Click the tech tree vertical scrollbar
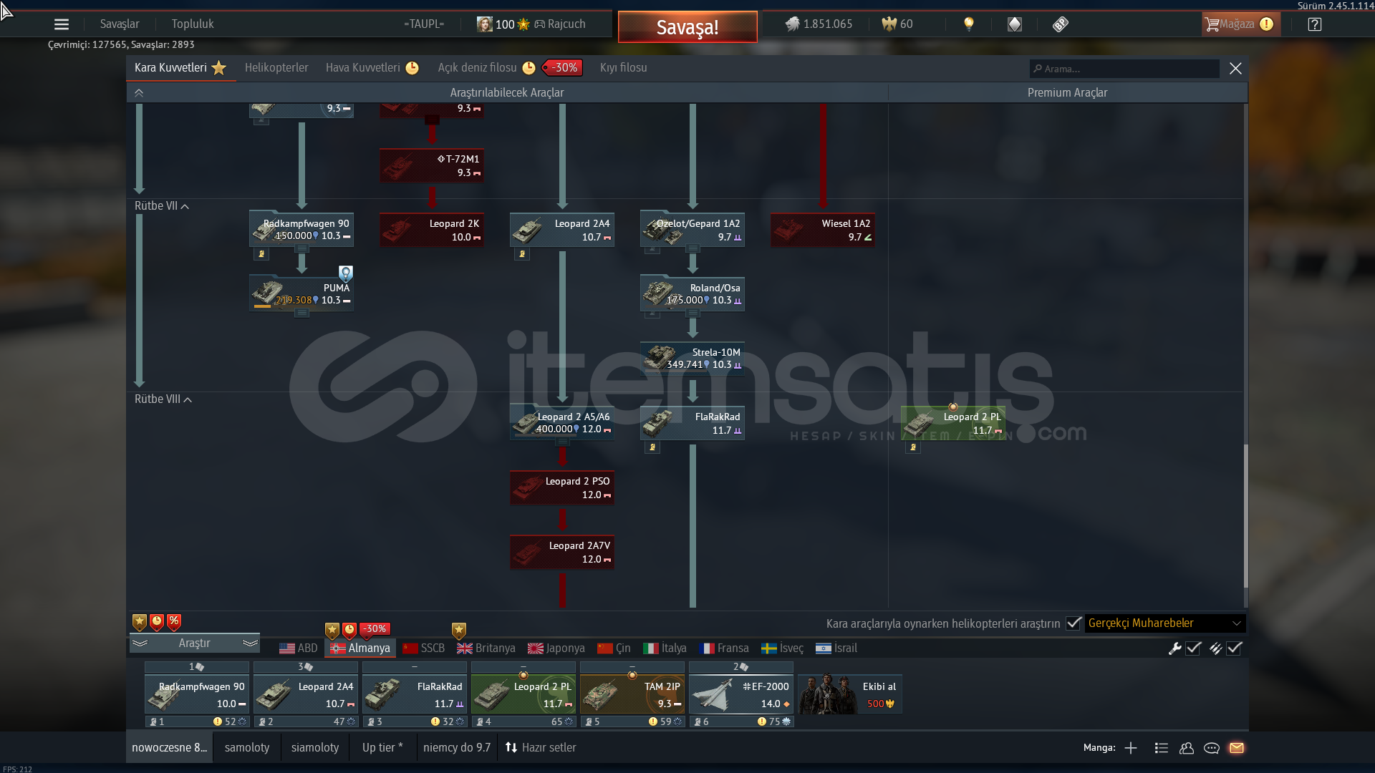The width and height of the screenshot is (1375, 773). [x=1245, y=515]
